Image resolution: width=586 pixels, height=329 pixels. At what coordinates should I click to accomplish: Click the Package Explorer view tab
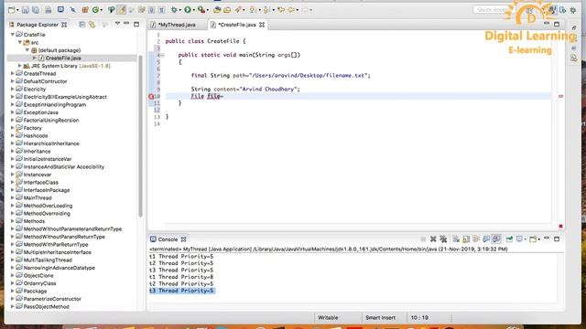tap(38, 25)
